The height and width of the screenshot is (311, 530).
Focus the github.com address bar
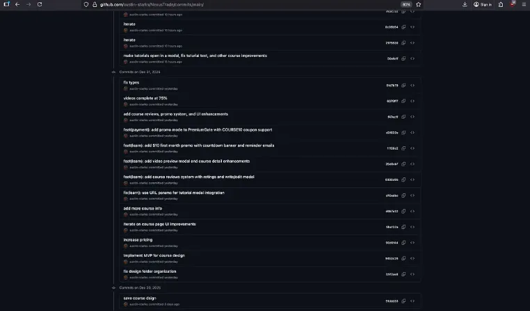(x=236, y=4)
